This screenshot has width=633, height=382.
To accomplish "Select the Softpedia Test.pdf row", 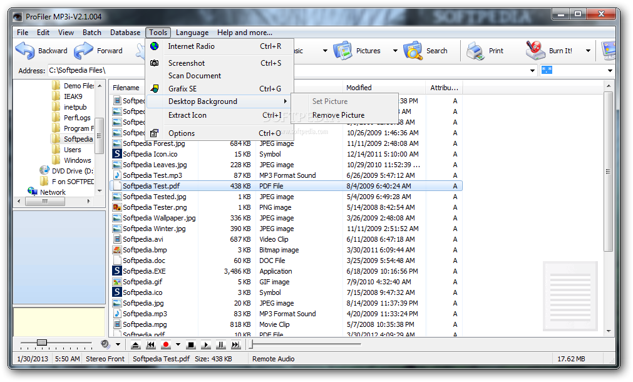I will [286, 186].
